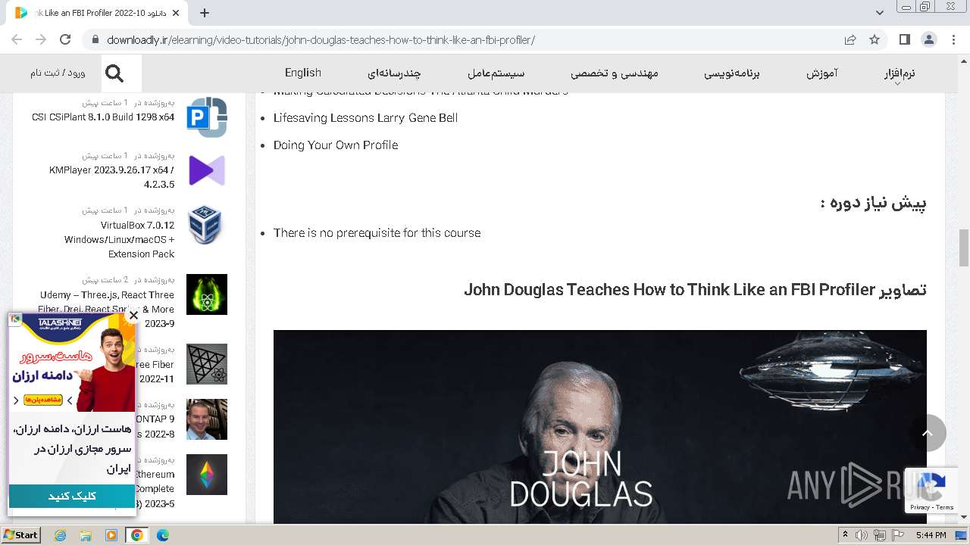This screenshot has width=970, height=545.
Task: Click the page vertical scrollbar thumb
Action: (x=964, y=248)
